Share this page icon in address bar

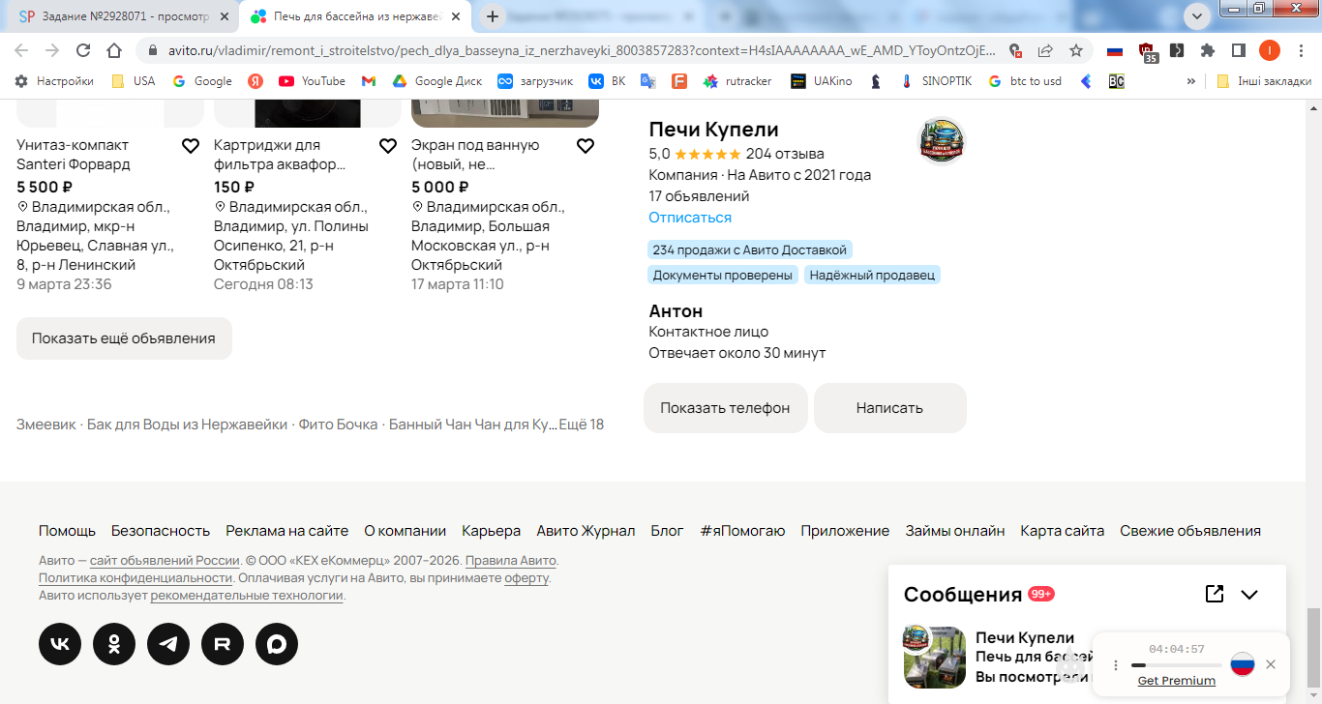click(x=1045, y=50)
